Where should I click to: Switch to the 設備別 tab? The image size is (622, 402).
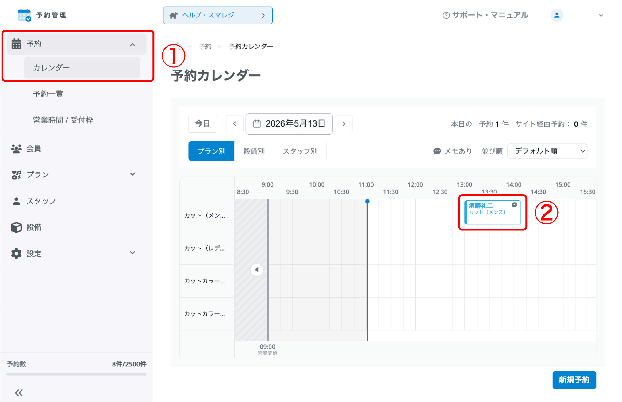tap(254, 151)
